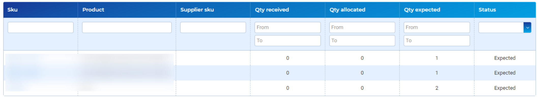The height and width of the screenshot is (102, 540).
Task: Focus the Supplier sku filter field
Action: click(213, 28)
